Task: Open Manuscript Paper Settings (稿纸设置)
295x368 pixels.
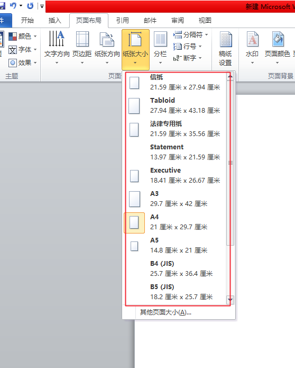Action: click(225, 49)
